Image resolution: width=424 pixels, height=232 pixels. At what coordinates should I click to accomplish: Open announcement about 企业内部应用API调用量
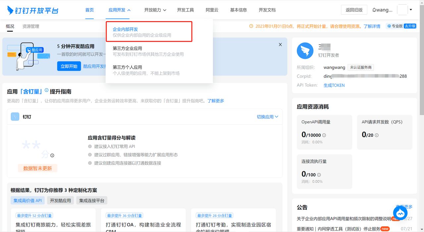point(344,218)
